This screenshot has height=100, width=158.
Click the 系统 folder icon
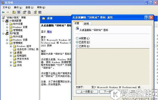(15, 65)
